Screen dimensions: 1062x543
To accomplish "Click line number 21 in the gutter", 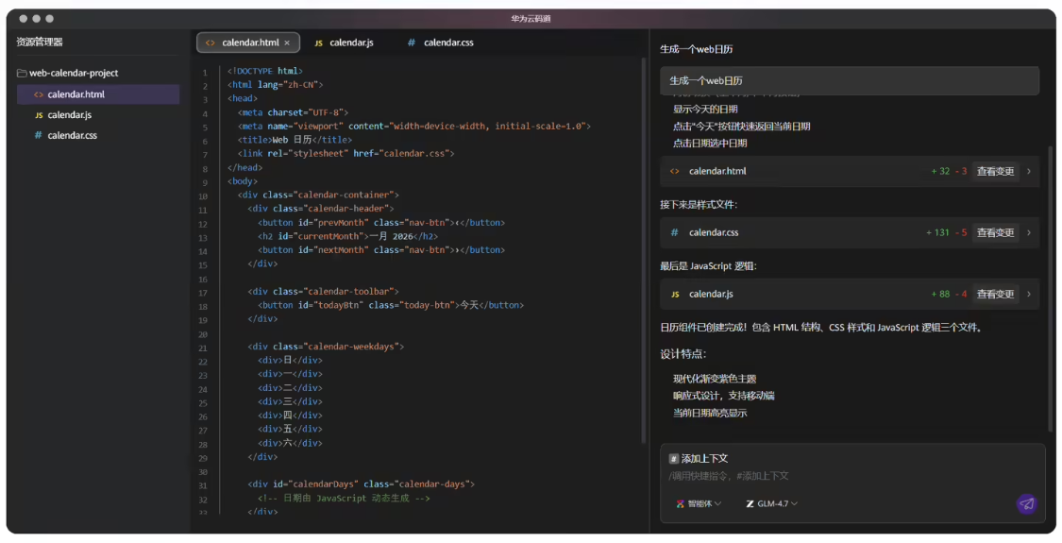I will [x=203, y=348].
